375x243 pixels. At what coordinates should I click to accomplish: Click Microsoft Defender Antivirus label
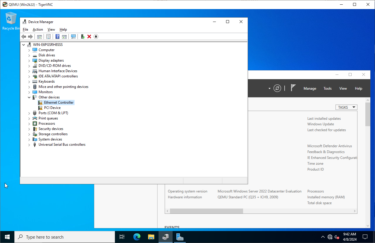coord(330,146)
